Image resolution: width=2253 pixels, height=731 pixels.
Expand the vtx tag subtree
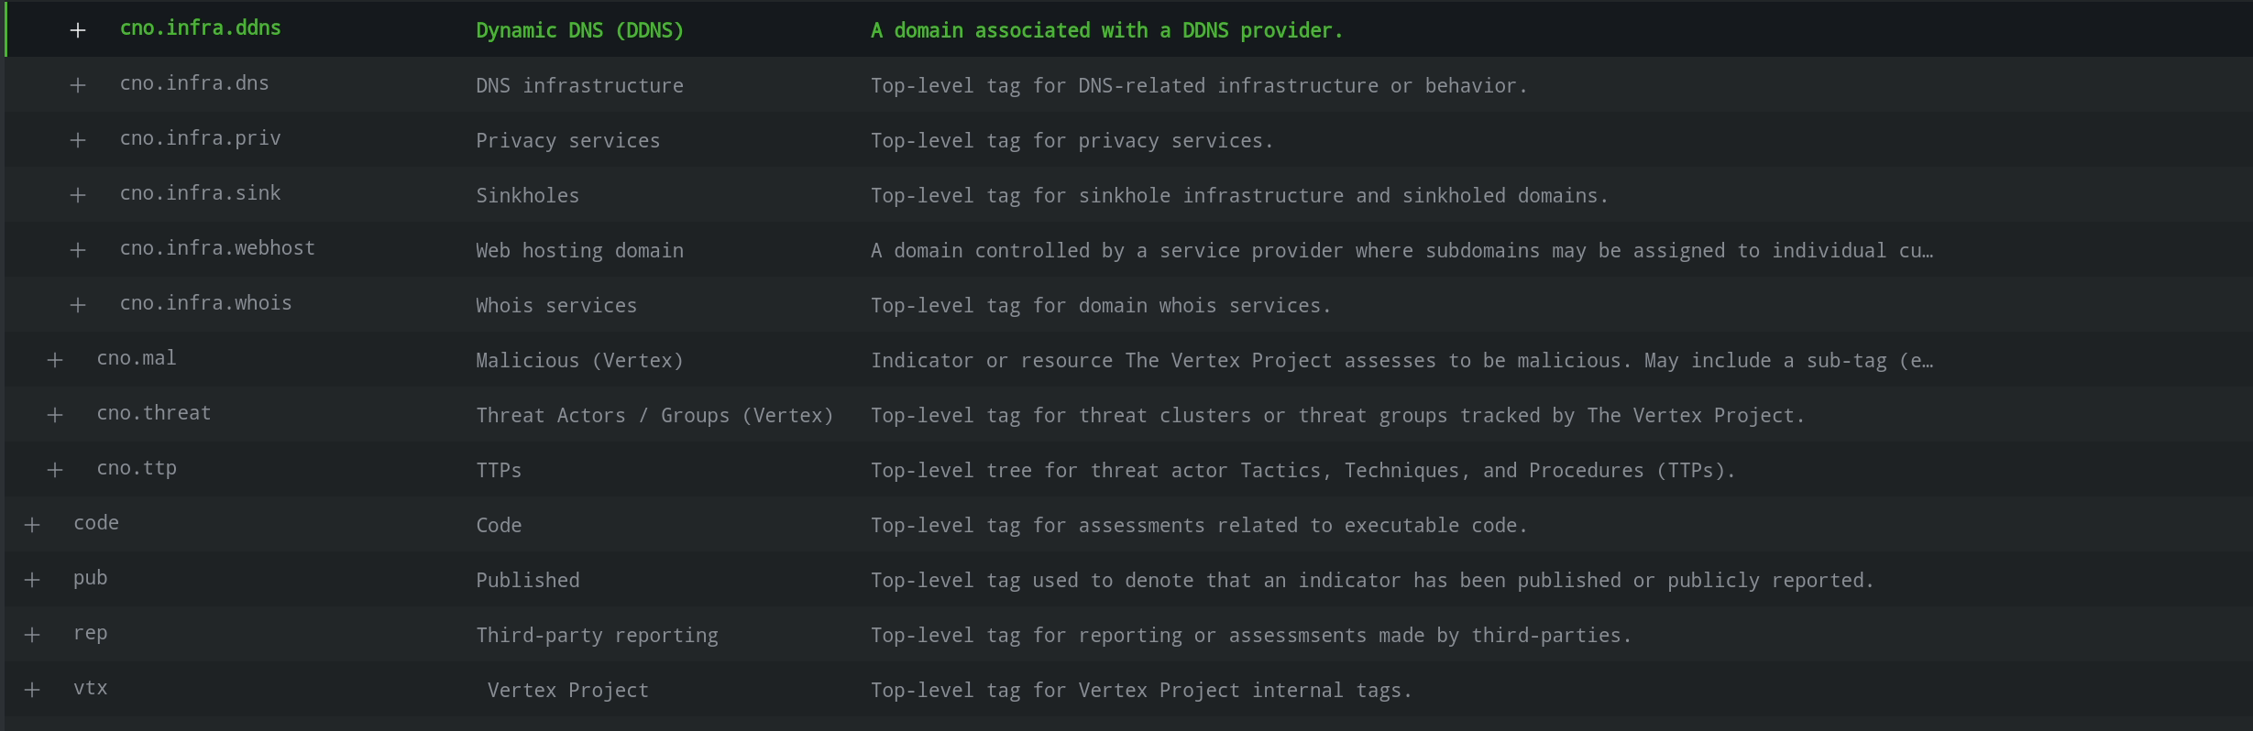click(x=32, y=690)
